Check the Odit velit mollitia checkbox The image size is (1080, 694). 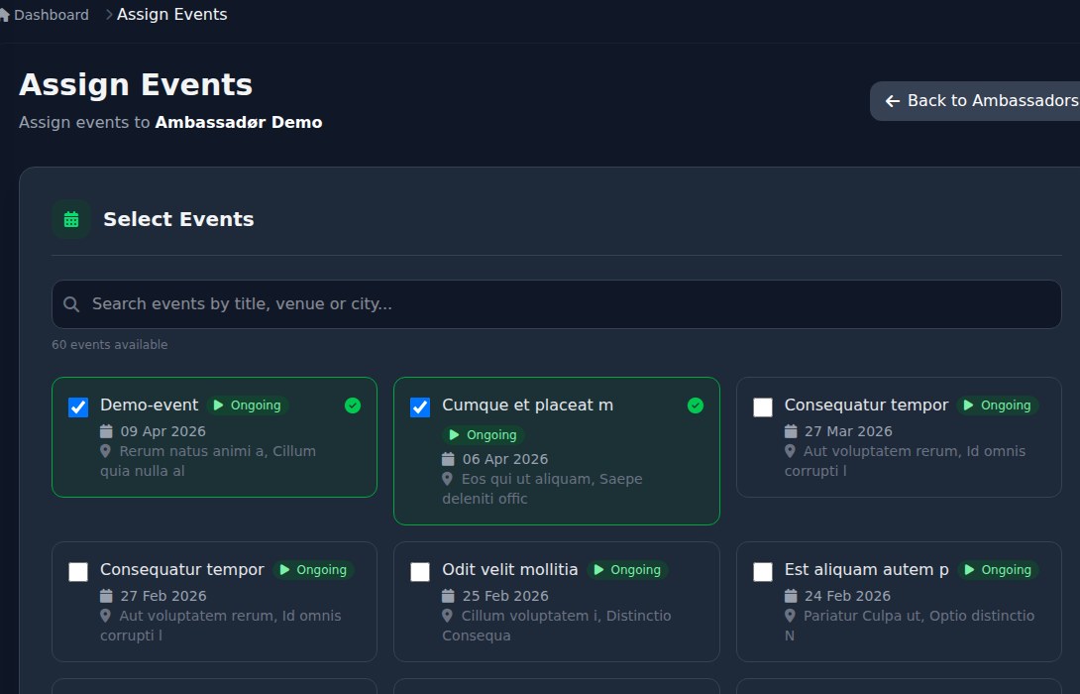(x=420, y=572)
